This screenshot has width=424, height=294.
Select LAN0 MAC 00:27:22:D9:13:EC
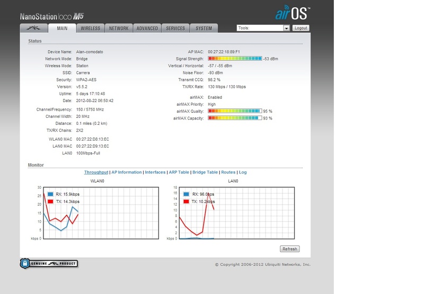[x=92, y=146]
